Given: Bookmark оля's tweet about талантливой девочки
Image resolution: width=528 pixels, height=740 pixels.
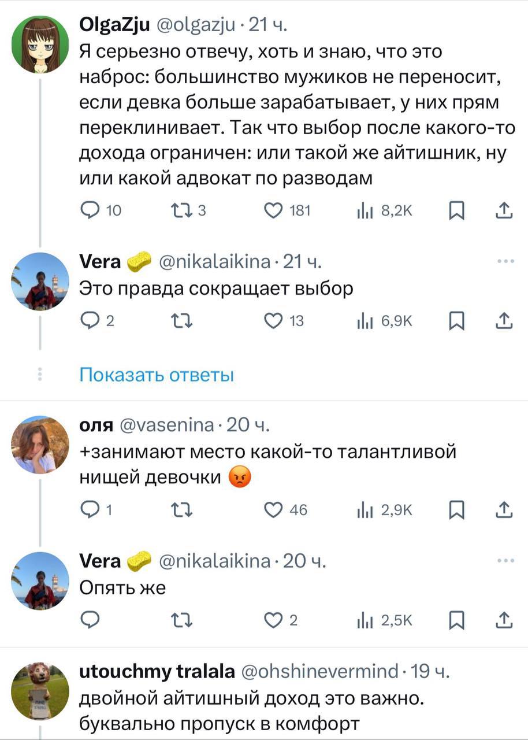Looking at the screenshot, I should click(x=456, y=509).
